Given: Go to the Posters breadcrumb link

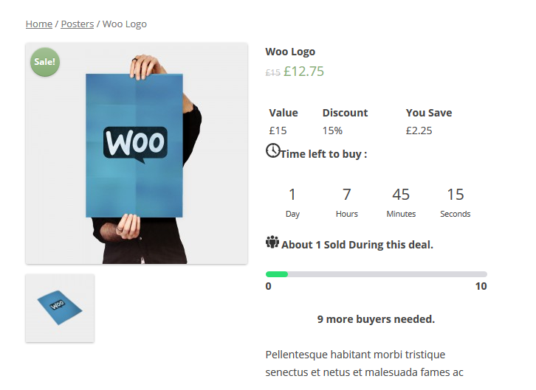Looking at the screenshot, I should 78,24.
